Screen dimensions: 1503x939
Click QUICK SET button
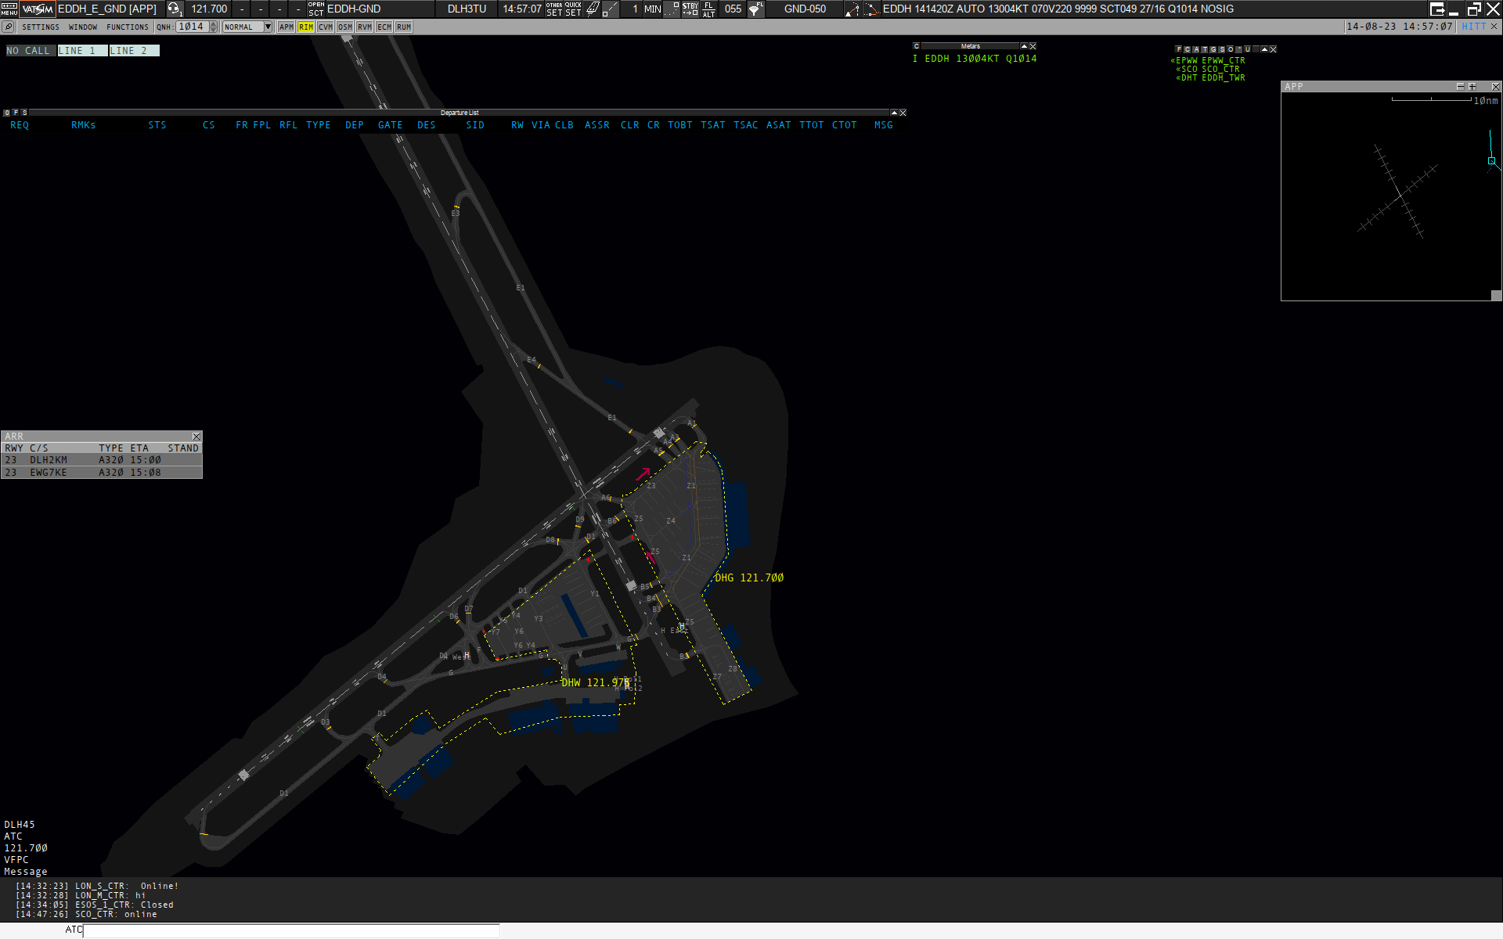[x=573, y=9]
